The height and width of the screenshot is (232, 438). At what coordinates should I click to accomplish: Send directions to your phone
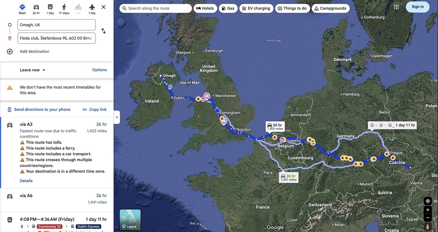pos(39,109)
